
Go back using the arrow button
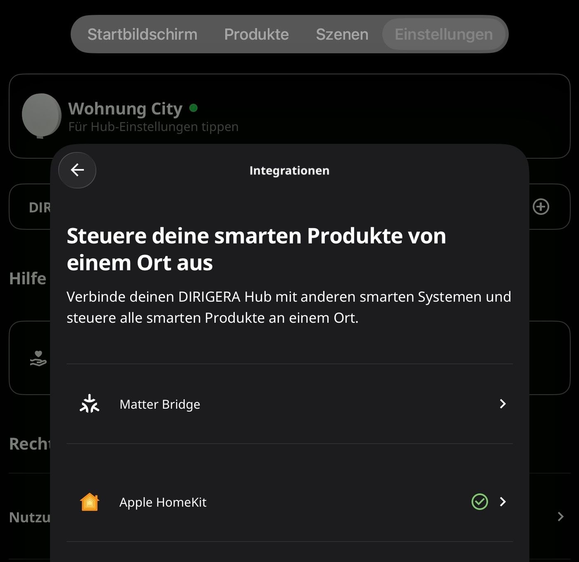77,170
